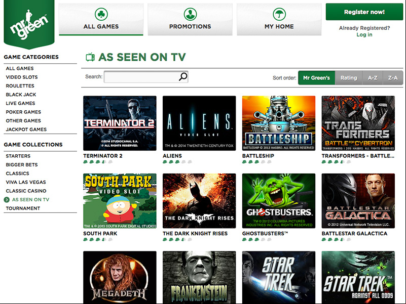The image size is (406, 304).
Task: Select Jackpot Games category
Action: [x=26, y=129]
